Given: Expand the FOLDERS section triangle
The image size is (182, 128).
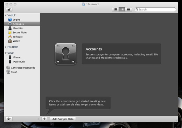Looking at the screenshot, I should pyautogui.click(x=6, y=47).
